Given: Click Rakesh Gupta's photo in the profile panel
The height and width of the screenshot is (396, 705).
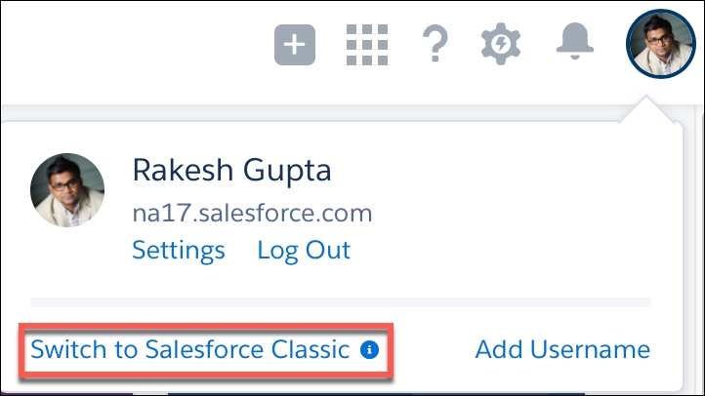Looking at the screenshot, I should pos(67,189).
